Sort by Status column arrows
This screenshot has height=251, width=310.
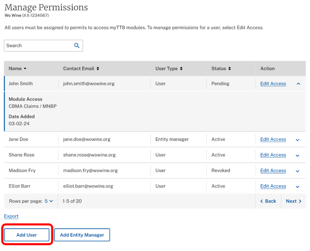tap(230, 69)
